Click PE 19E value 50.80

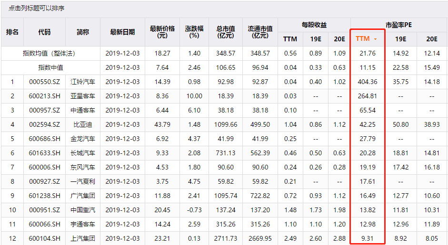point(400,124)
